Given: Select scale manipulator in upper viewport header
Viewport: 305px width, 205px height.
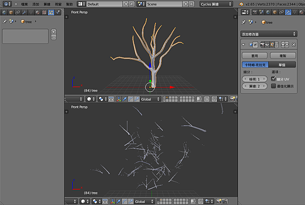Looking at the screenshot, I should coord(137,99).
